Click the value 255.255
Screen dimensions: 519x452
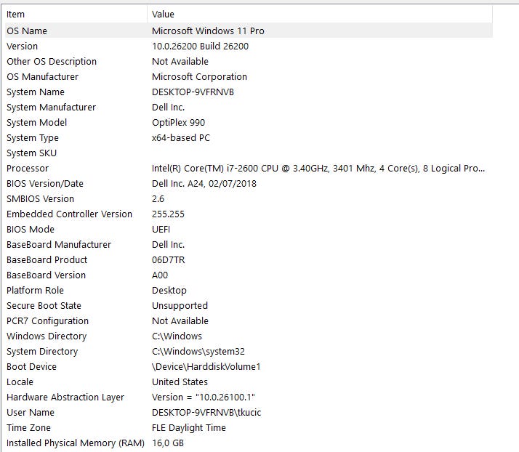(168, 214)
